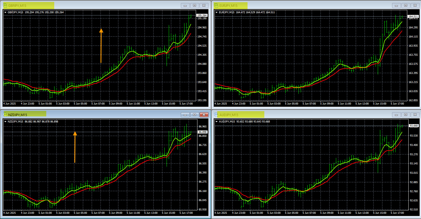Minimize the GBPJPY chart window

coord(185,5)
